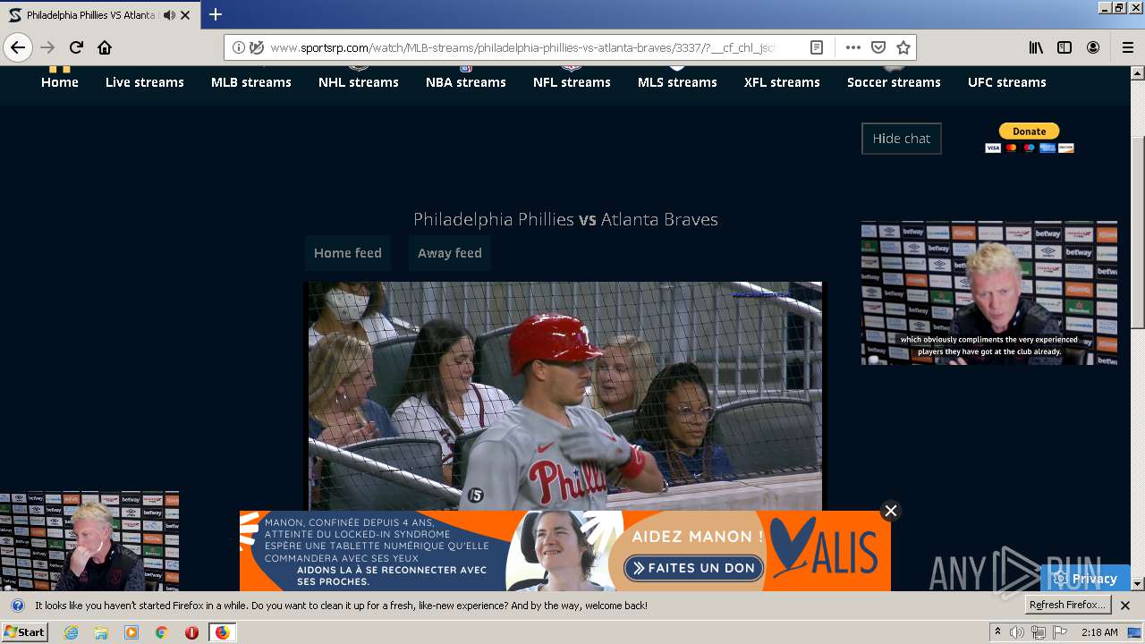The width and height of the screenshot is (1145, 644).
Task: Click the Privacy button
Action: (1086, 579)
